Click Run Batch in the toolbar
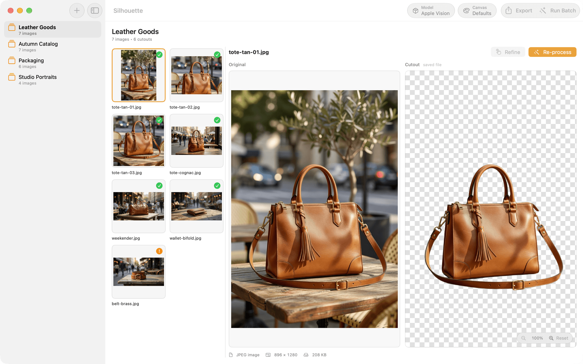 (558, 10)
